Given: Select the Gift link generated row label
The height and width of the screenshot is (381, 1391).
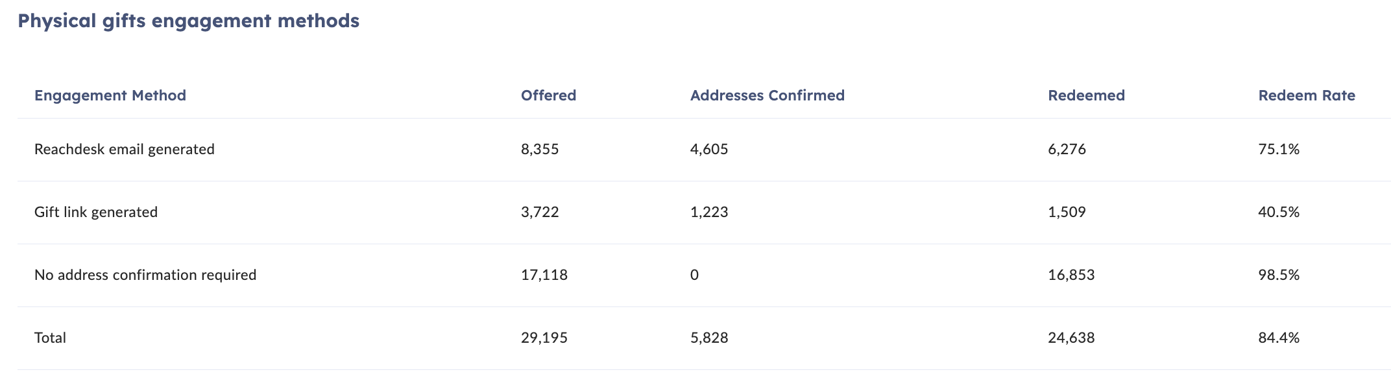Looking at the screenshot, I should (x=96, y=212).
